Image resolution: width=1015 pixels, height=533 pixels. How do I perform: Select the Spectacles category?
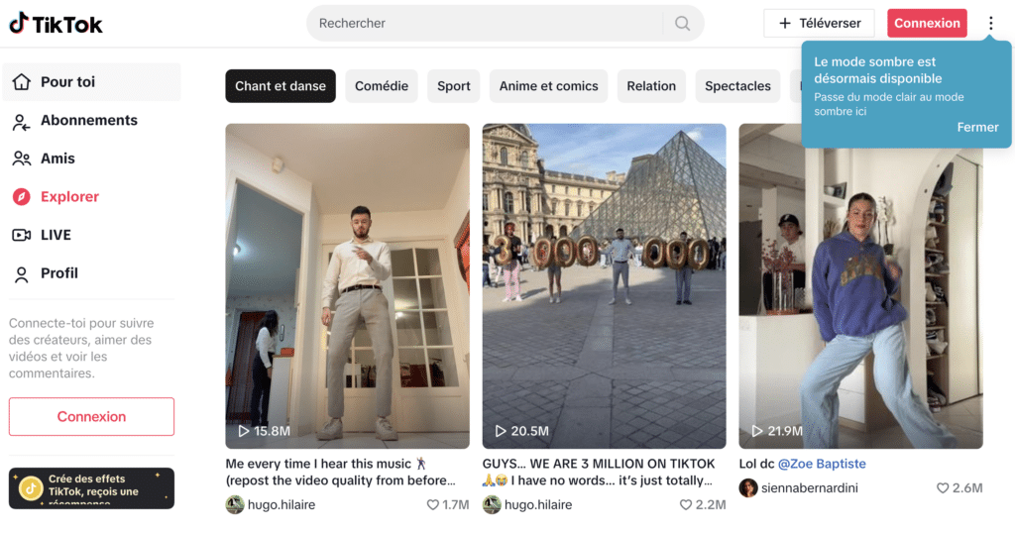pyautogui.click(x=737, y=86)
